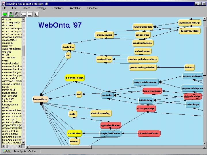Go back with the left arrow toolbar icon
207x155 pixels.
[24, 14]
